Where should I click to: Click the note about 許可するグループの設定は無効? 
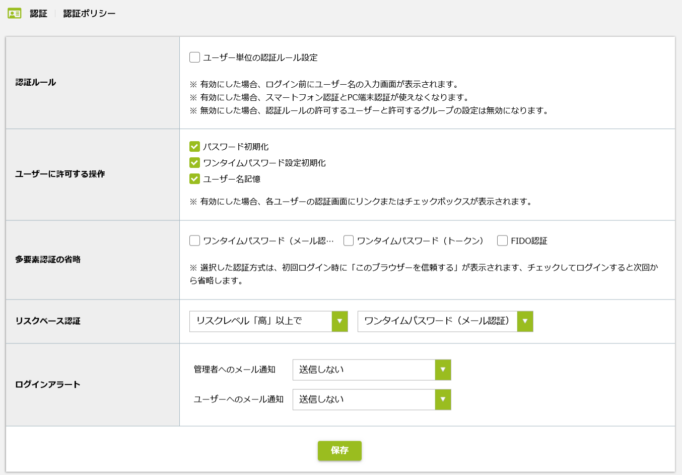click(369, 110)
